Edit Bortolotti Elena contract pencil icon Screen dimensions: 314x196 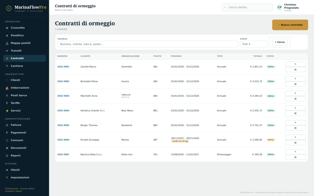point(295,79)
